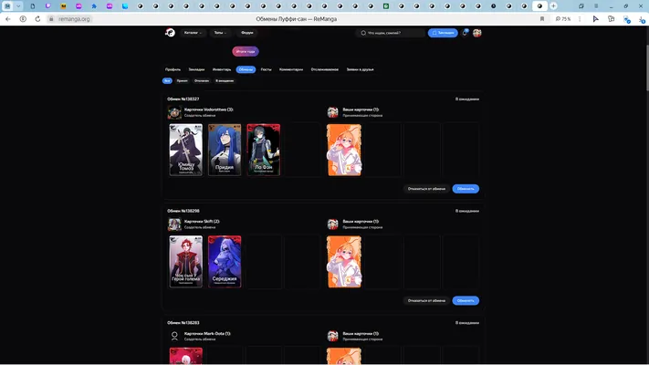This screenshot has width=649, height=365.
Task: Go back using the browser back arrow
Action: [8, 19]
